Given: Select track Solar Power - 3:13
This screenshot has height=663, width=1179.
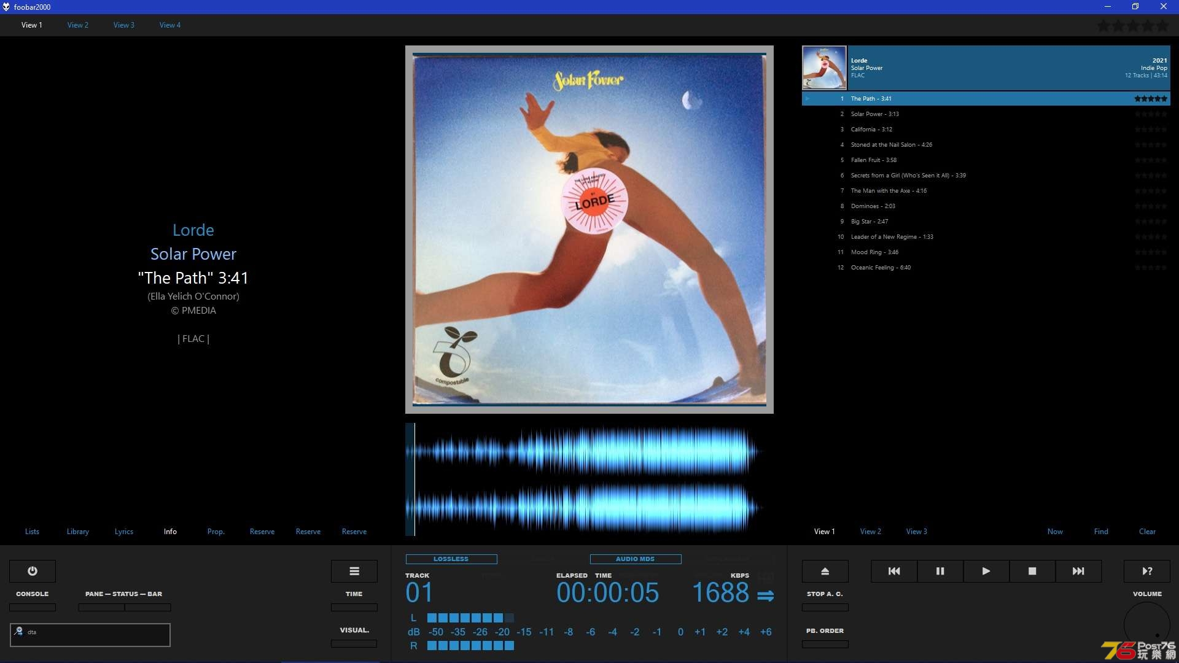Looking at the screenshot, I should click(x=986, y=114).
